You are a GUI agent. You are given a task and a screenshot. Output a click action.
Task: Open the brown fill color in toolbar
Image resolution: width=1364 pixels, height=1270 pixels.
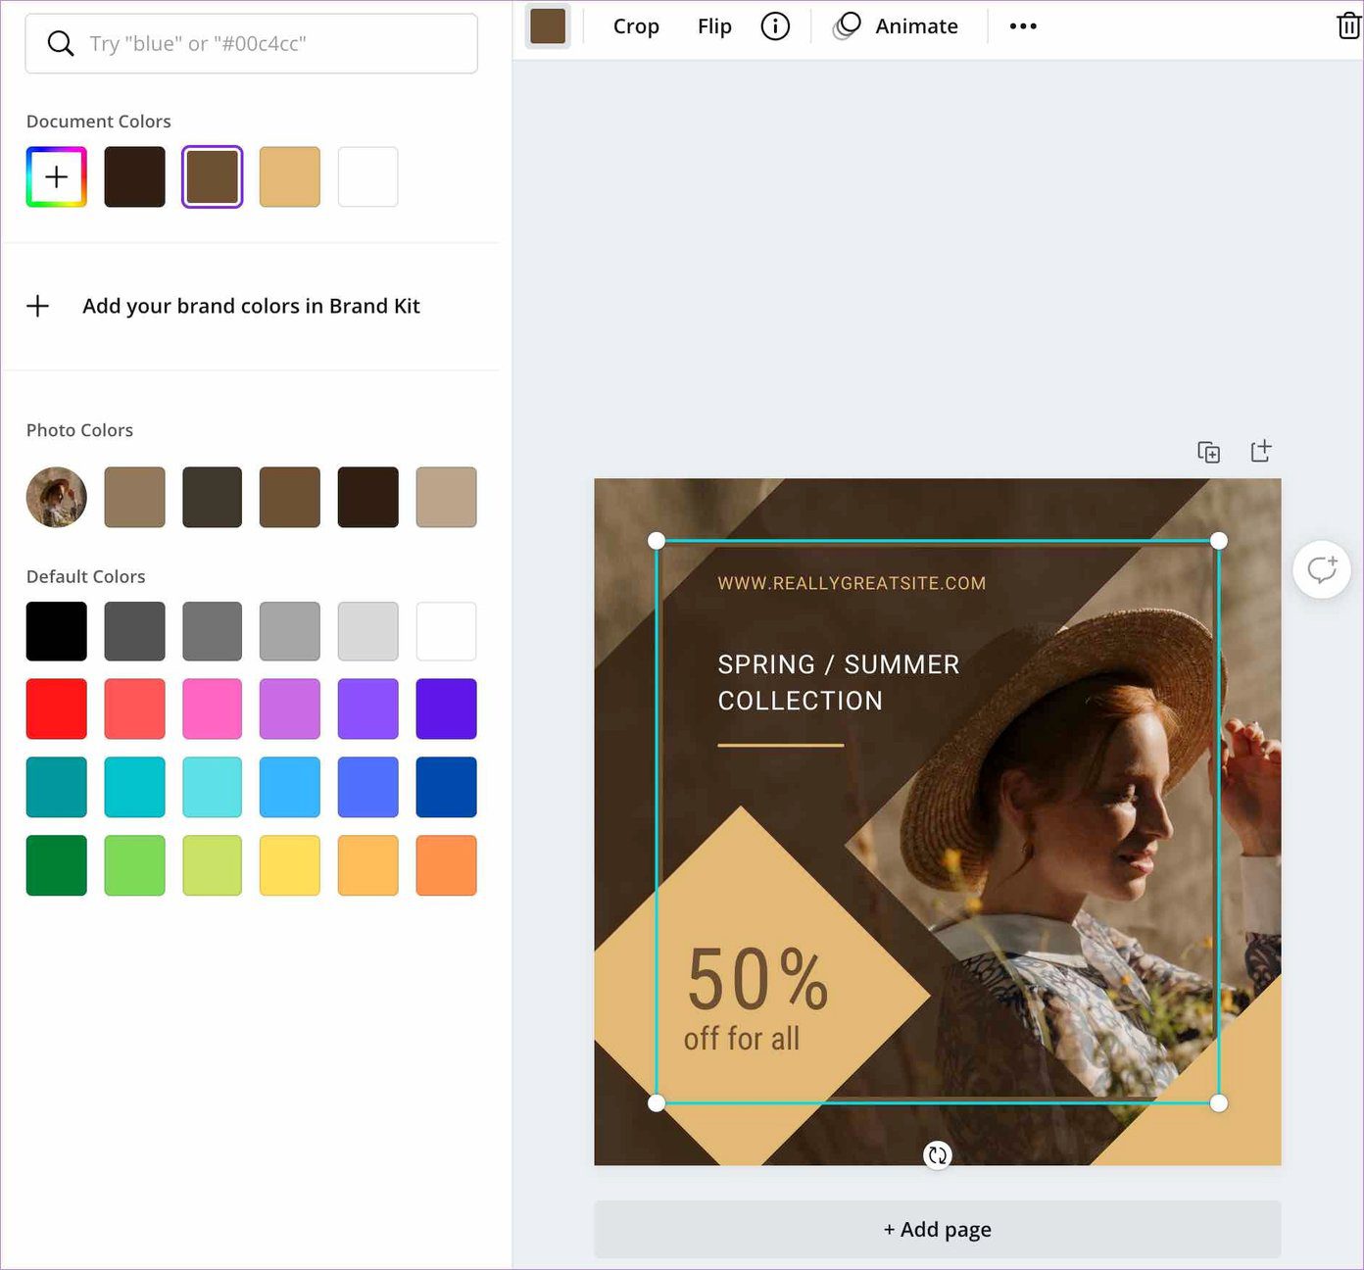pos(548,26)
